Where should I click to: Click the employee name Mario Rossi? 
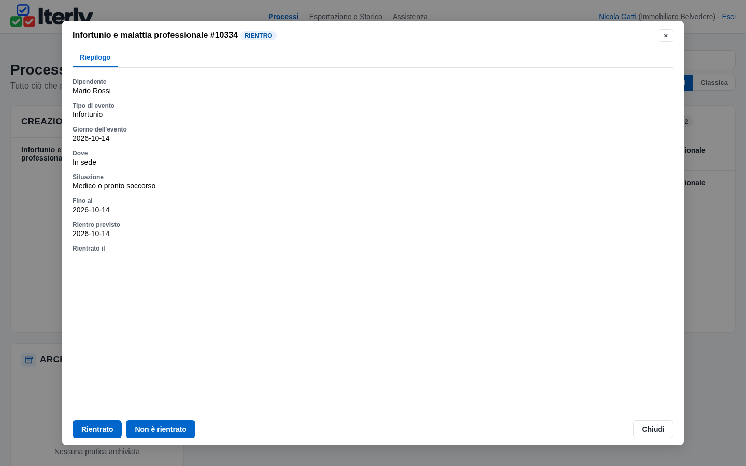[x=92, y=91]
